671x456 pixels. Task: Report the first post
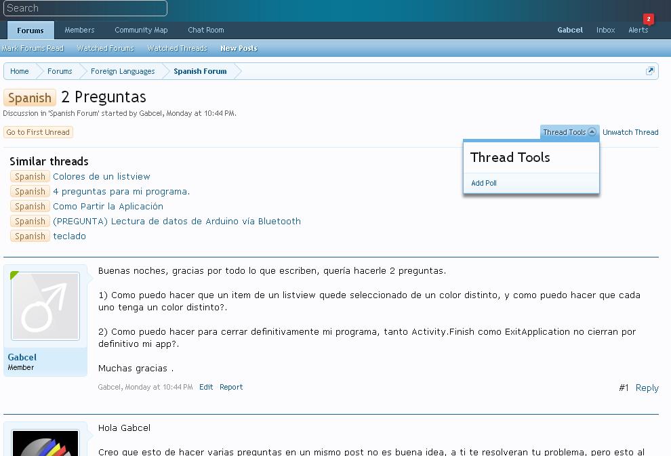(x=231, y=387)
